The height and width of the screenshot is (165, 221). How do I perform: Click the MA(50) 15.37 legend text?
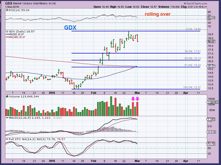[16, 34]
